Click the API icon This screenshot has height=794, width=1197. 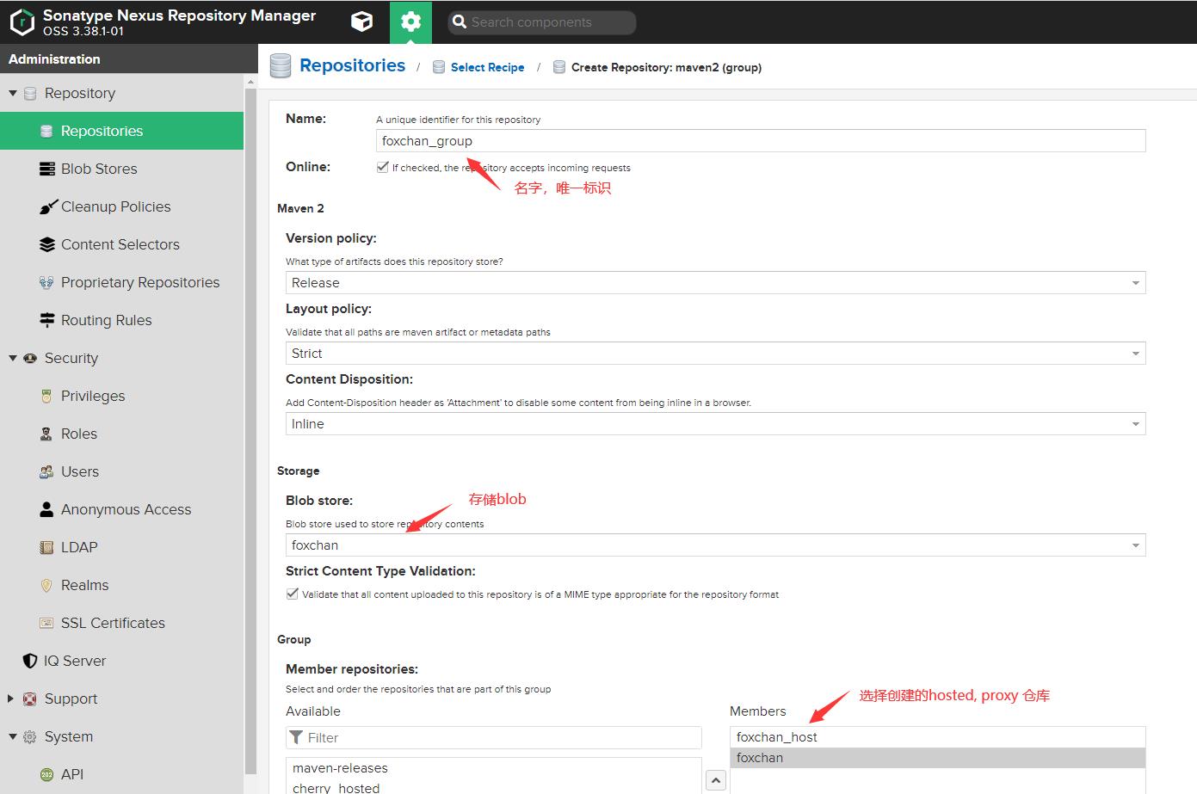(46, 774)
